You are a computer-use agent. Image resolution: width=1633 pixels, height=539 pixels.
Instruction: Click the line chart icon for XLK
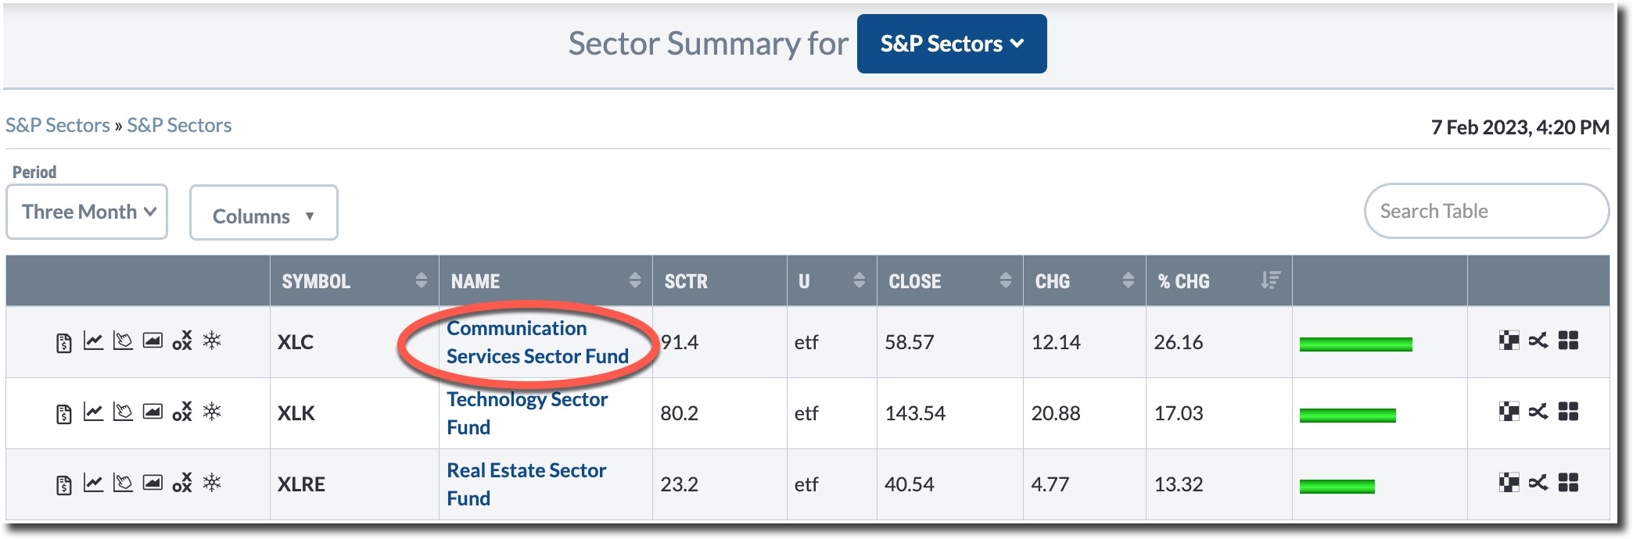[x=93, y=412]
